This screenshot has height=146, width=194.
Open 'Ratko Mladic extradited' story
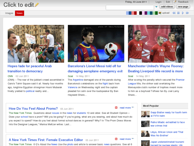pos(168,124)
